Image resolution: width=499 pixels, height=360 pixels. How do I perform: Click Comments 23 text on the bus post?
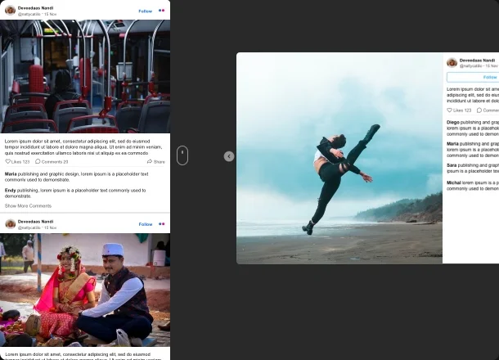click(55, 162)
